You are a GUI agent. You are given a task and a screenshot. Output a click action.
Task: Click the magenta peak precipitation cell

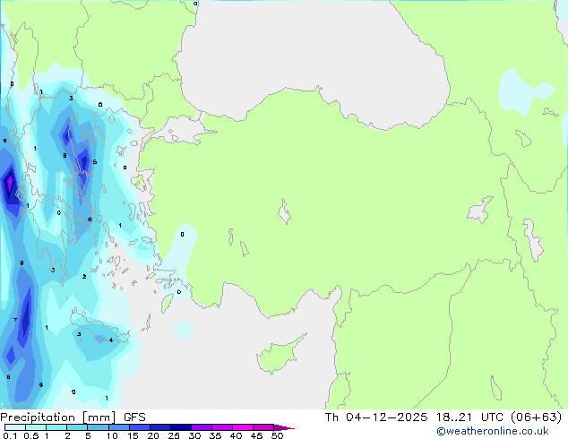click(x=10, y=183)
